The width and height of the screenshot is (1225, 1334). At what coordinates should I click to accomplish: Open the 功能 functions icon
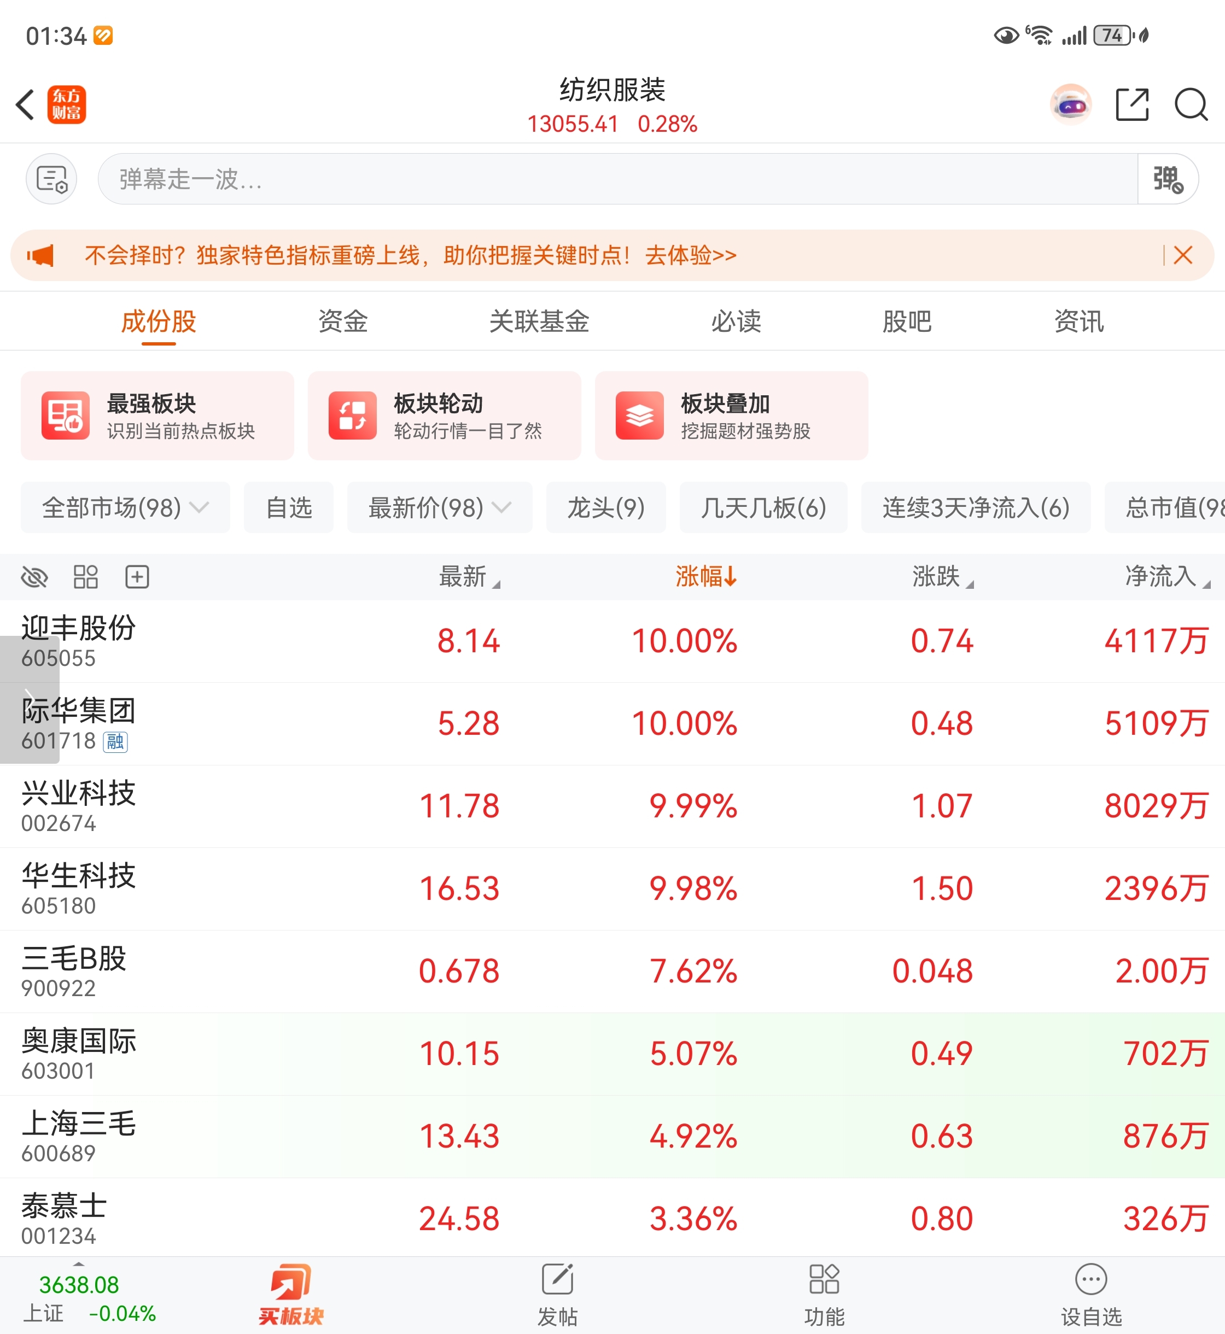pyautogui.click(x=824, y=1296)
